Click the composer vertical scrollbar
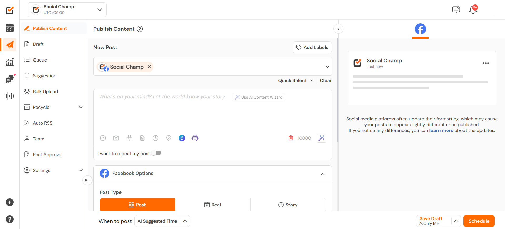This screenshot has height=229, width=505. tap(338, 90)
